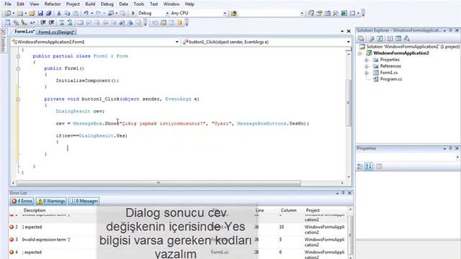Open the Toolbox toolbar icon
The width and height of the screenshot is (461, 259).
(x=336, y=13)
